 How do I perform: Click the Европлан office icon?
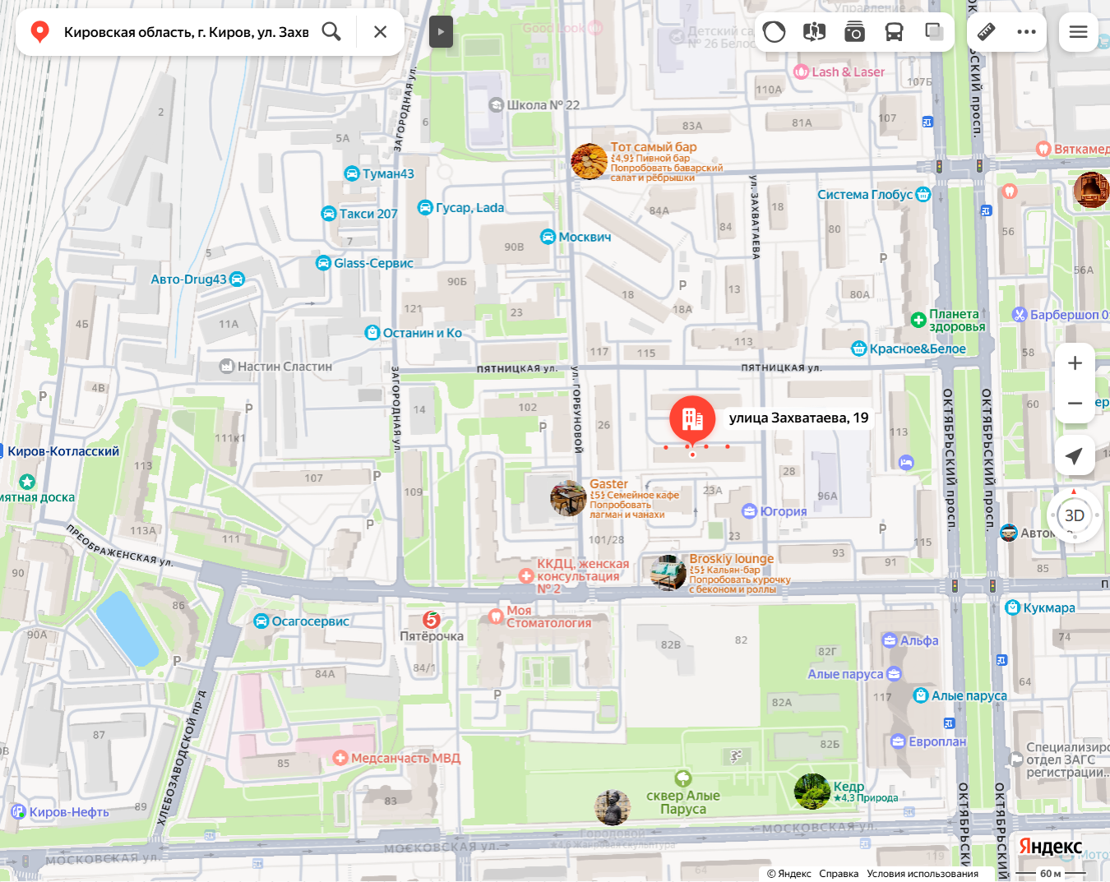[x=898, y=741]
